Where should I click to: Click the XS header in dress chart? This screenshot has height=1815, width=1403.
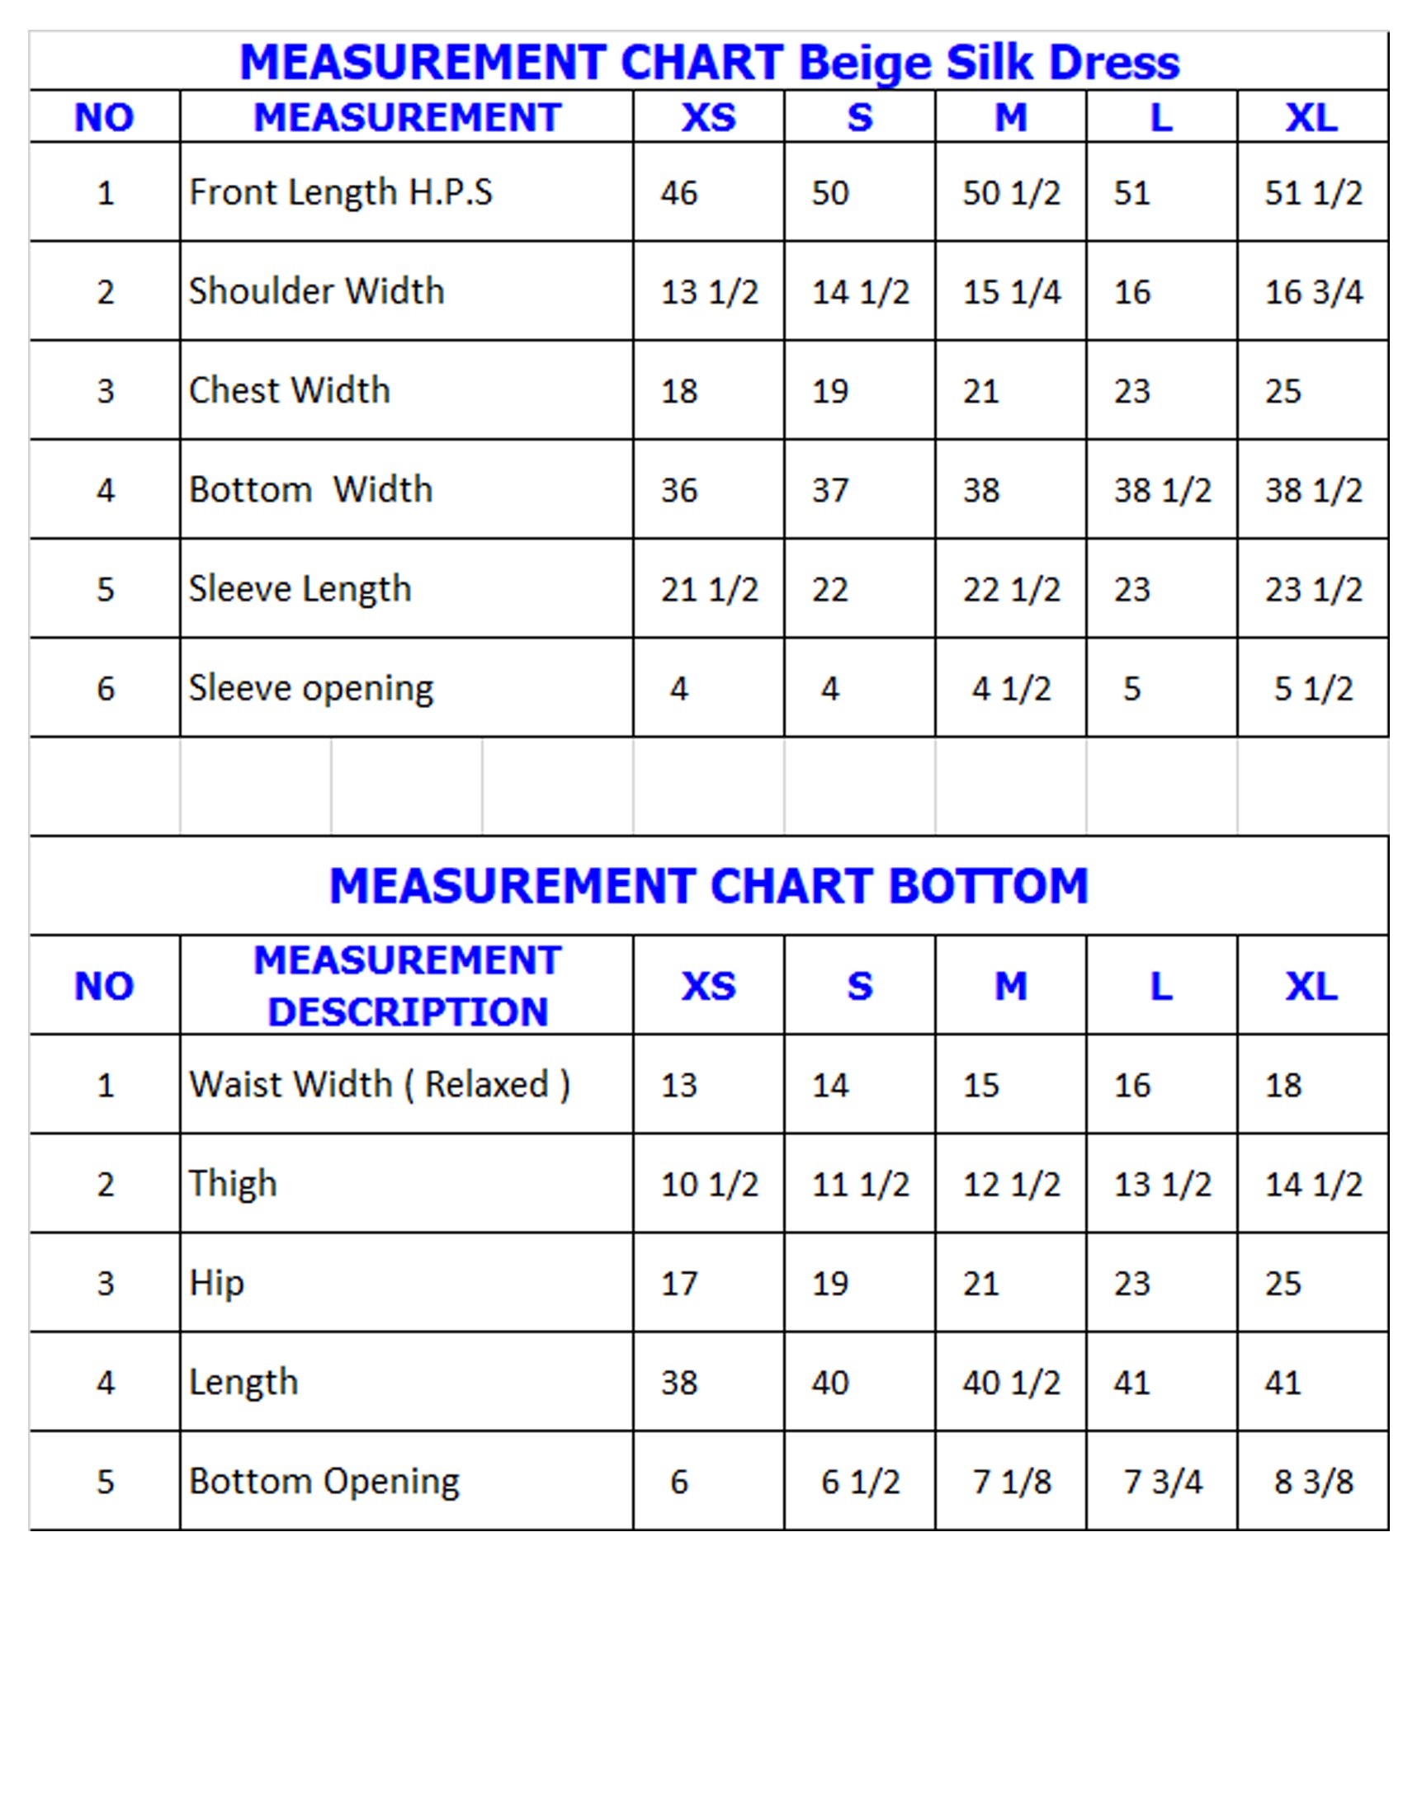(708, 117)
